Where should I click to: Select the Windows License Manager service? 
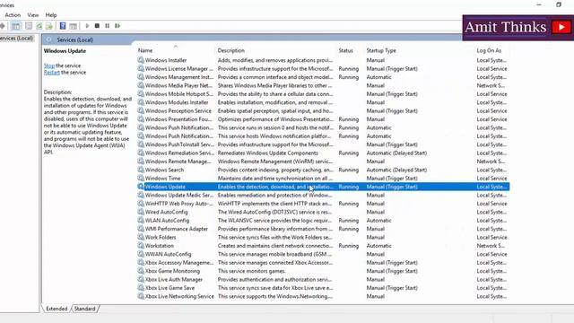point(323,68)
